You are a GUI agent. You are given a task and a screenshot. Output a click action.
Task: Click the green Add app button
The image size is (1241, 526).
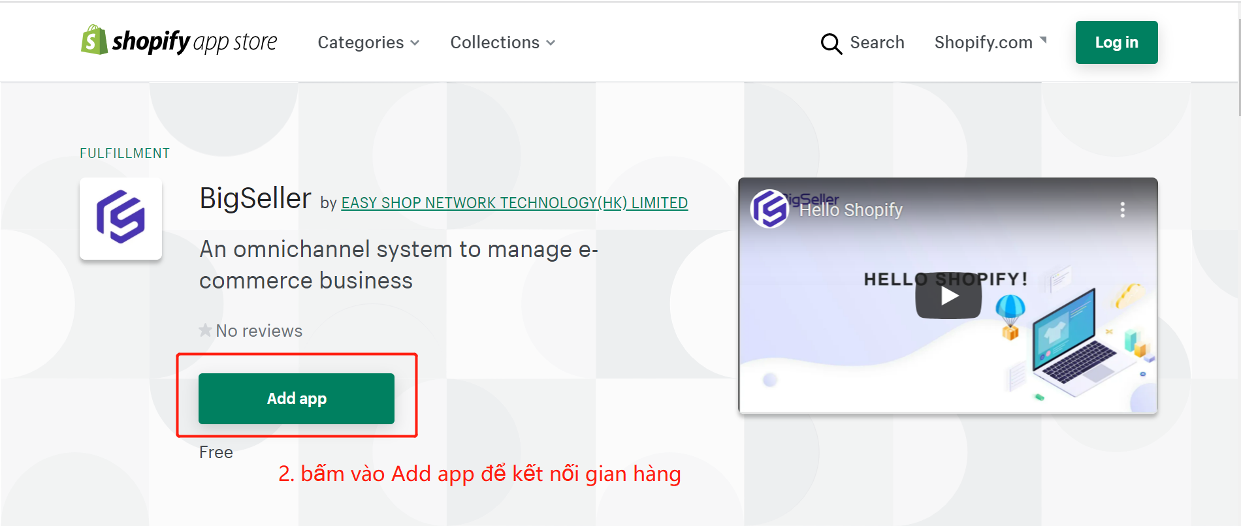click(297, 399)
